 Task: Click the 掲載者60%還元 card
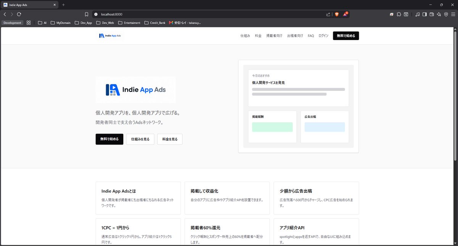227,232
